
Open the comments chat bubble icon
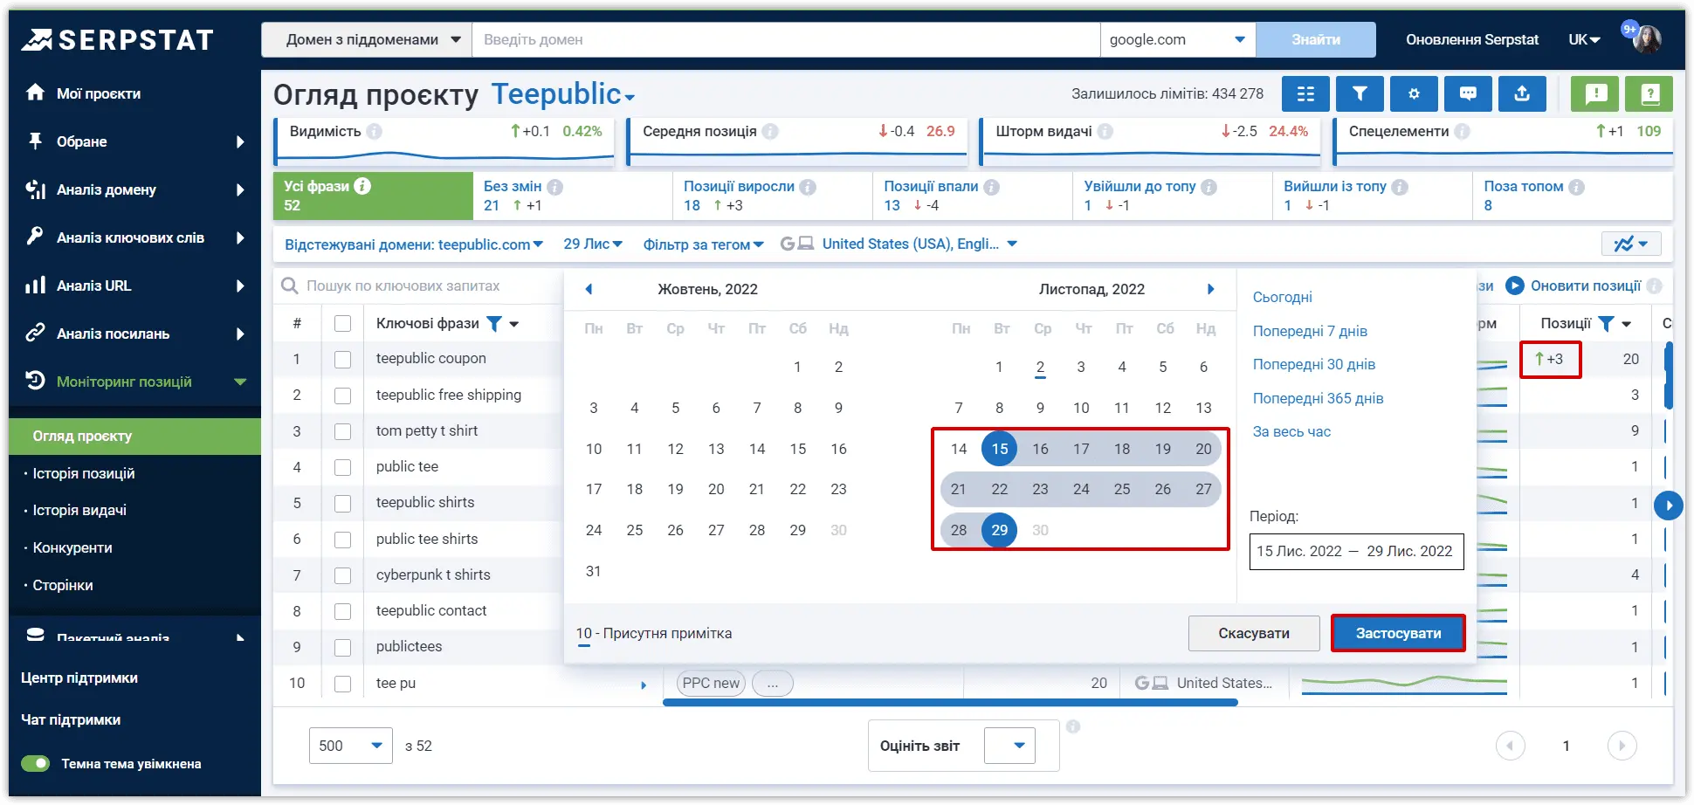(1468, 93)
